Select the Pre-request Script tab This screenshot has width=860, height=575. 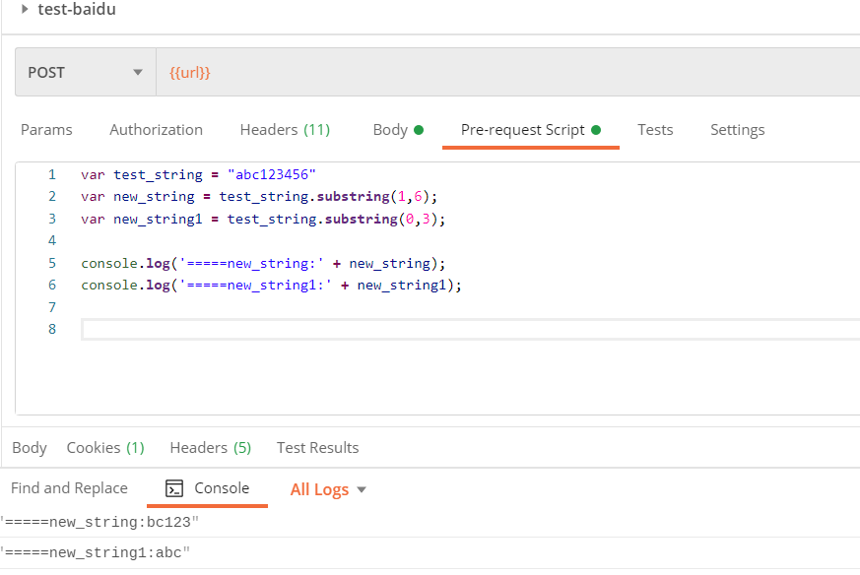531,130
